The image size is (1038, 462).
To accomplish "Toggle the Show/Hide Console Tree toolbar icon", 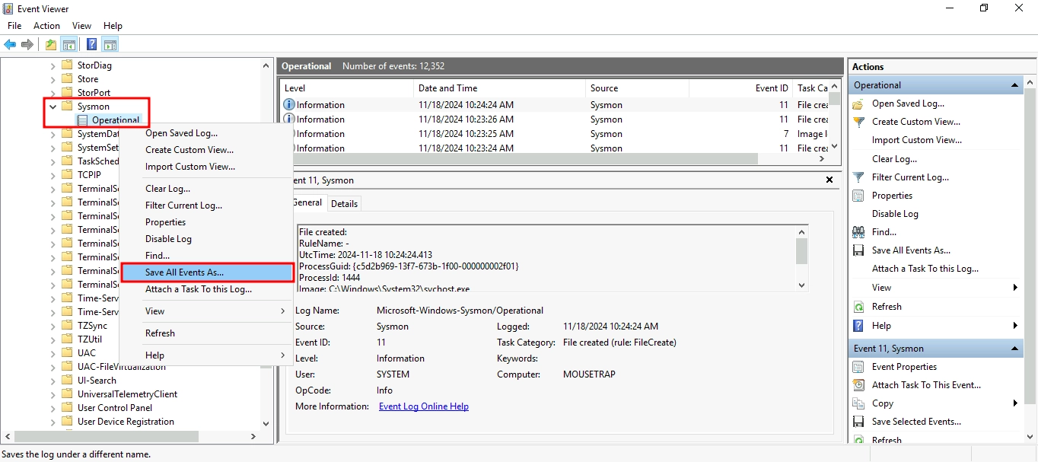I will pos(69,45).
